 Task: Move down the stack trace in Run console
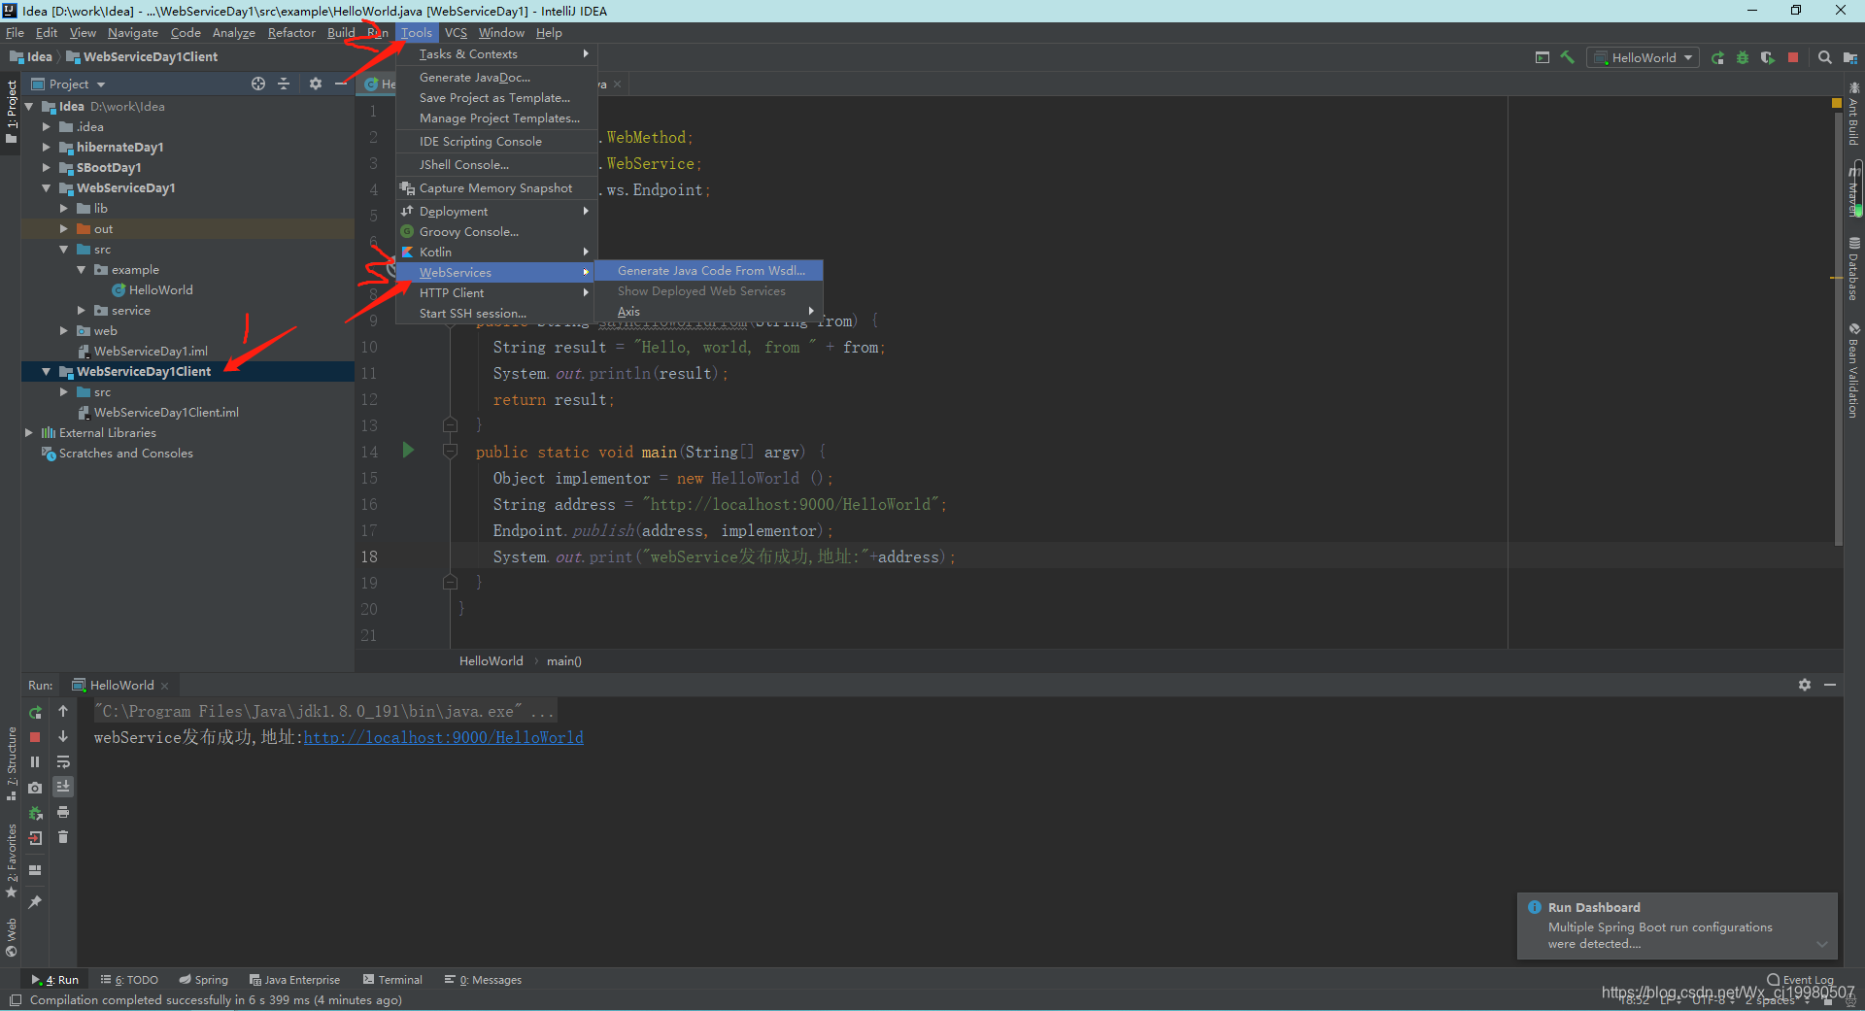click(x=63, y=737)
